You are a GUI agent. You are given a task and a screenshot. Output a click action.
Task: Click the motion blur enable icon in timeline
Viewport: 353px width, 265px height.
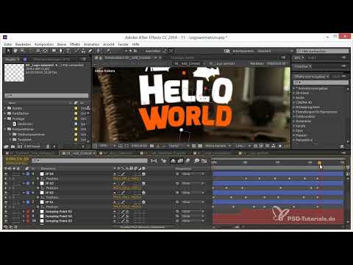coord(188,161)
